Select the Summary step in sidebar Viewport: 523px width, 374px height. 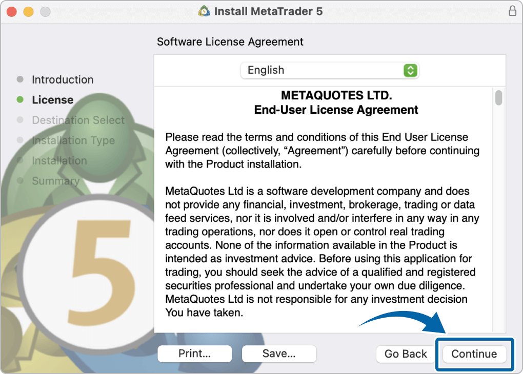(56, 181)
